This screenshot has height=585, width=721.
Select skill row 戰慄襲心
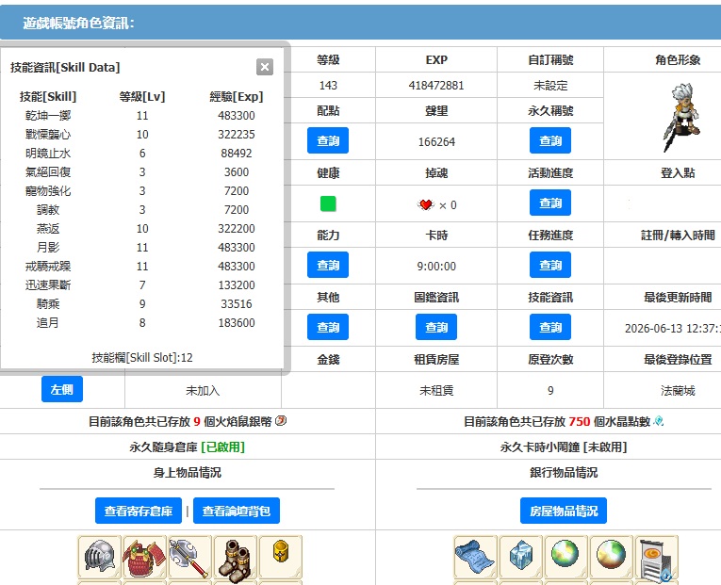[x=141, y=134]
